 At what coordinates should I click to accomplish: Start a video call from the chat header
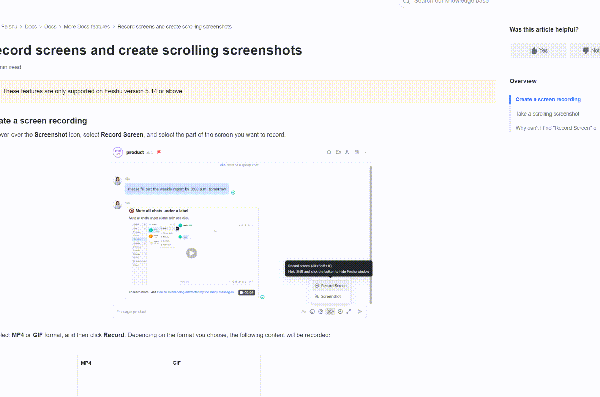coord(338,152)
